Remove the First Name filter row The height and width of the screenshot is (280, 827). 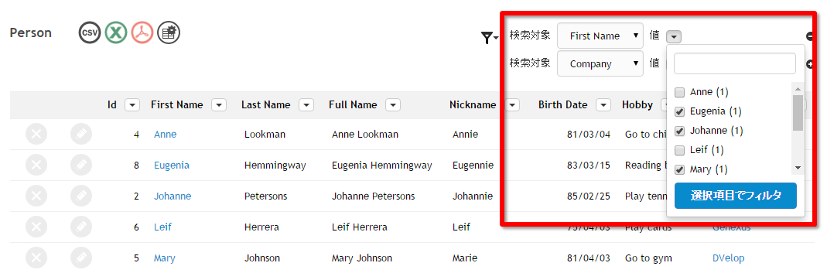[810, 36]
